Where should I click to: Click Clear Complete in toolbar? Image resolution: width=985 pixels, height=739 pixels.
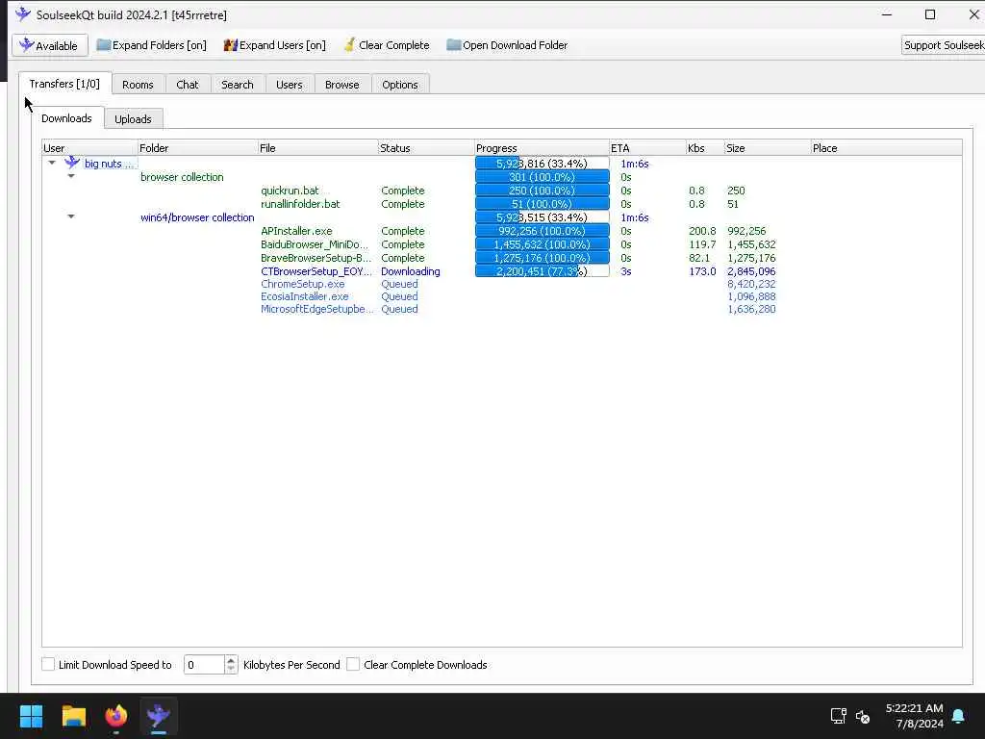[387, 45]
